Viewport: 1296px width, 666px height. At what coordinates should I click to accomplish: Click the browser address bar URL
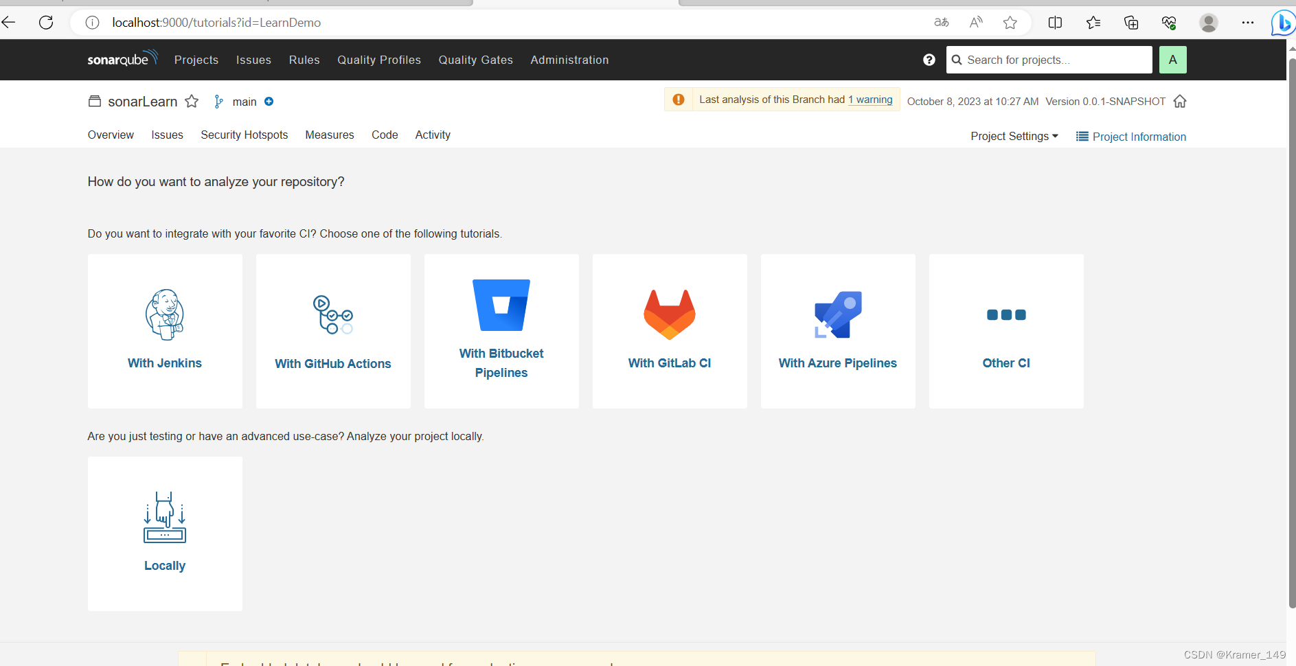pos(216,23)
